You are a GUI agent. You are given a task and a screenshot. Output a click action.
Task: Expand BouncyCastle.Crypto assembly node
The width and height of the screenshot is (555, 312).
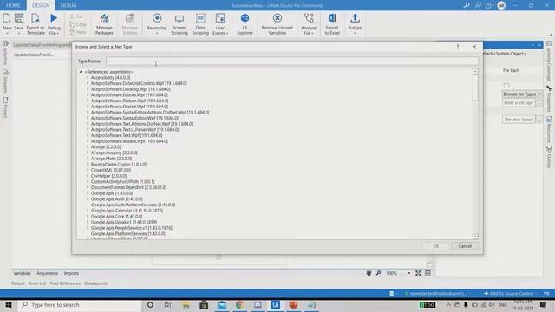88,164
